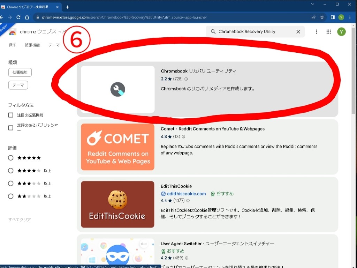Click the address bar URL
The height and width of the screenshot is (268, 357).
tap(124, 17)
